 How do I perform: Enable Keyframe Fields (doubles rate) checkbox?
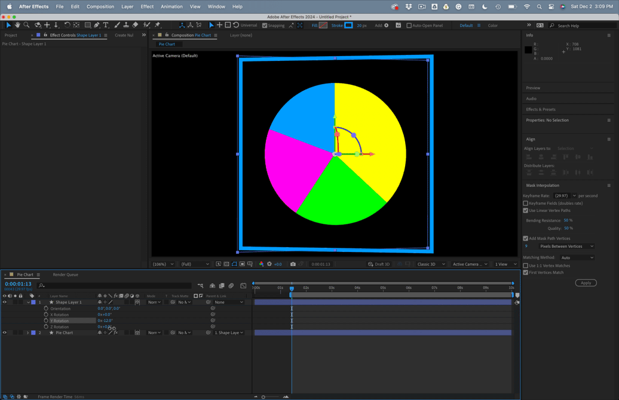point(525,203)
